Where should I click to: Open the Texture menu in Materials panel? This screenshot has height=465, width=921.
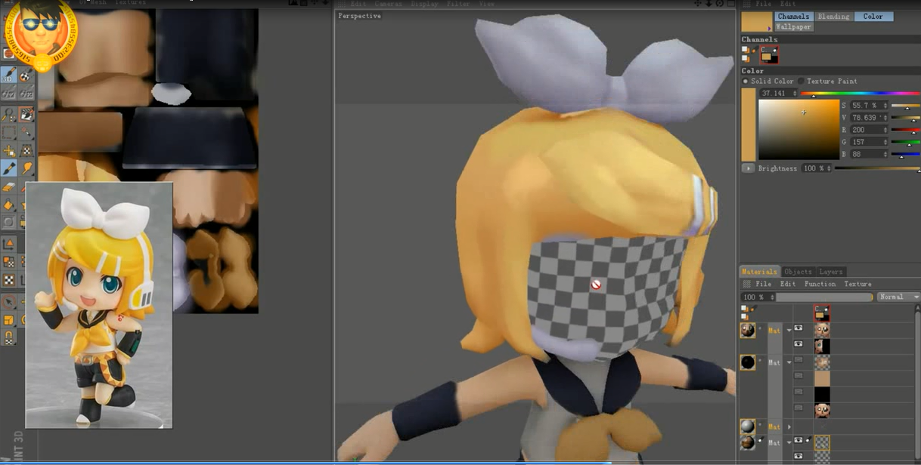(857, 284)
